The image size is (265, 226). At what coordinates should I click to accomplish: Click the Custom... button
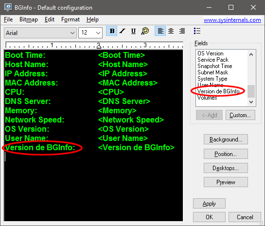click(x=240, y=115)
